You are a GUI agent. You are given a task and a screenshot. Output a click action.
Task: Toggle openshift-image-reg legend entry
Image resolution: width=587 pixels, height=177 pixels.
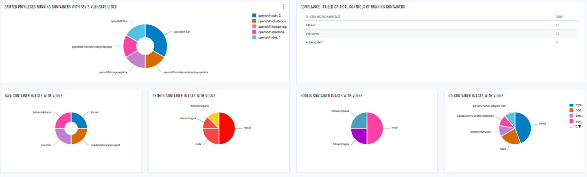[x=270, y=26]
